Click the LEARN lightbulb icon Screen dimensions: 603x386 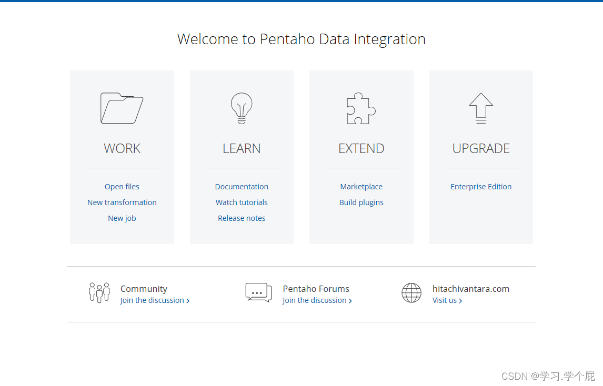[242, 108]
